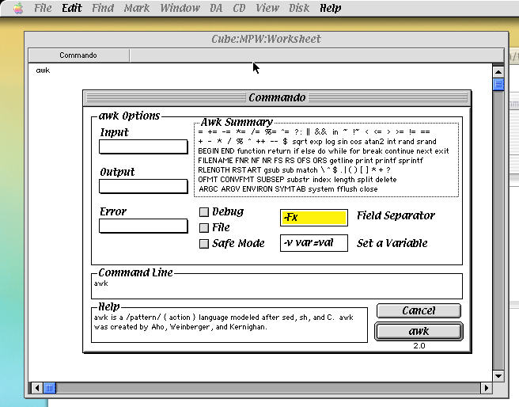This screenshot has width=519, height=407.
Task: Open the Disk menu
Action: [x=299, y=8]
